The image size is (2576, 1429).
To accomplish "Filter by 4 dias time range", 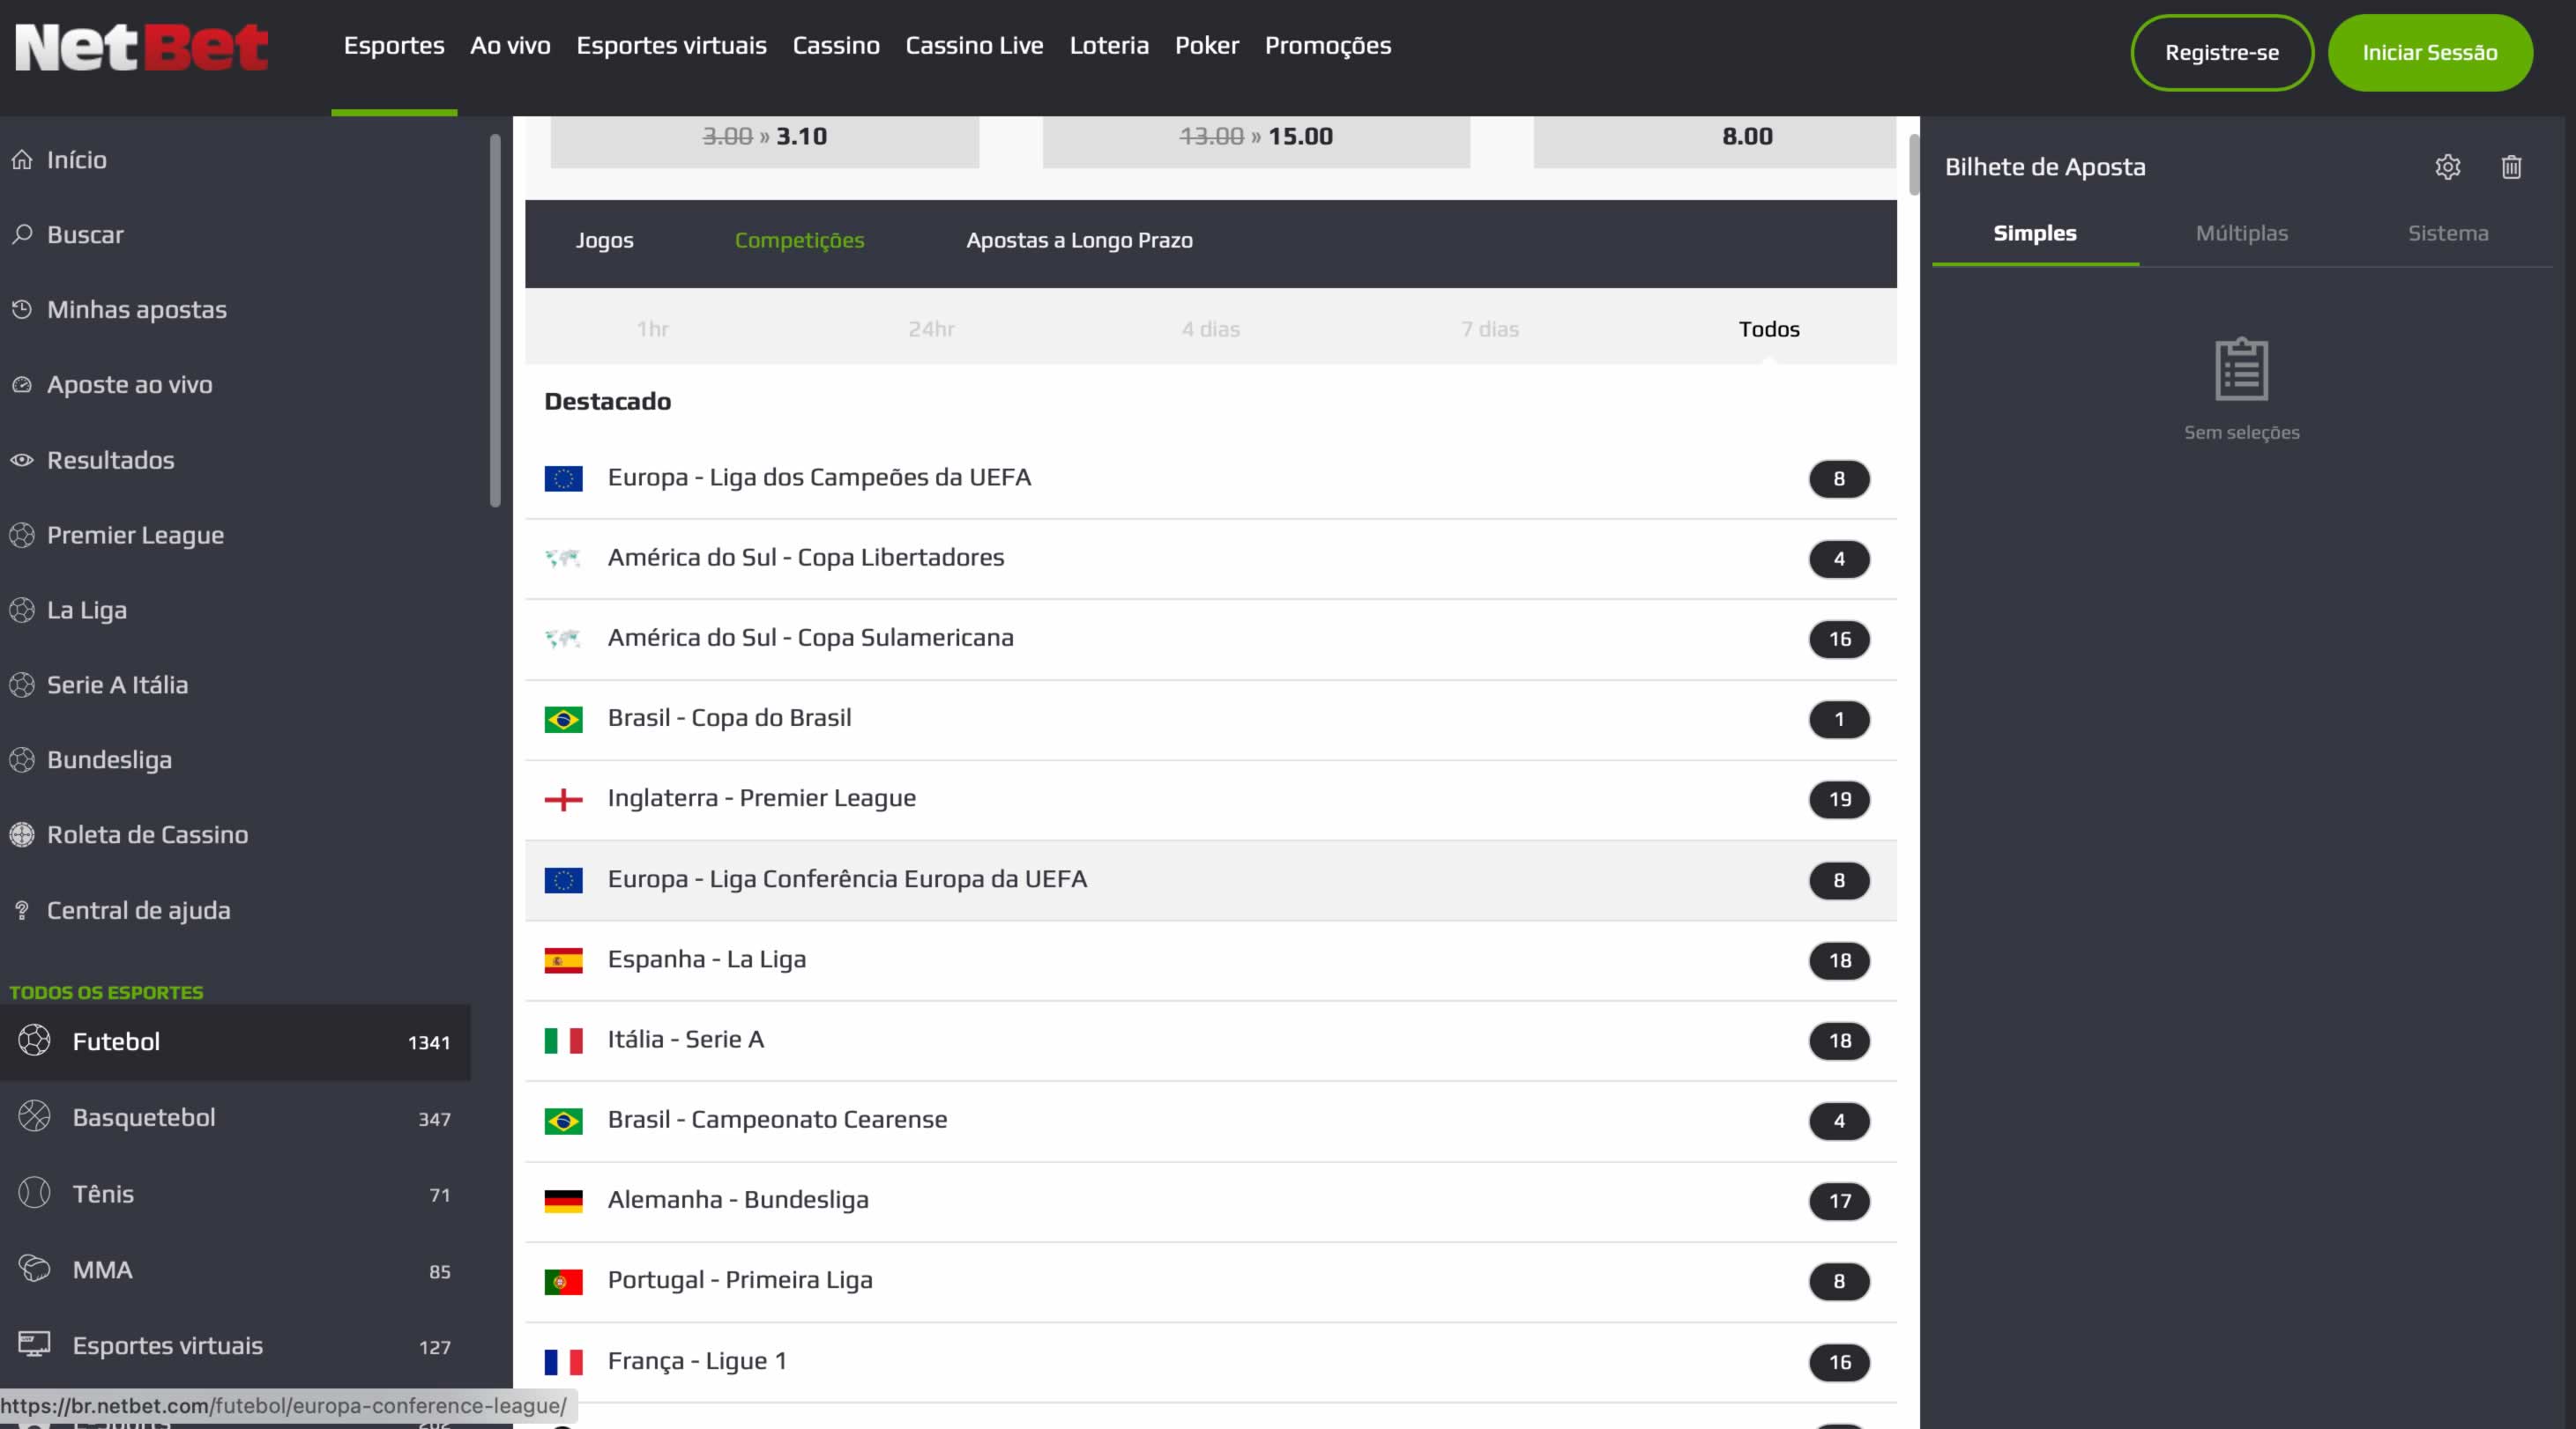I will [x=1210, y=329].
